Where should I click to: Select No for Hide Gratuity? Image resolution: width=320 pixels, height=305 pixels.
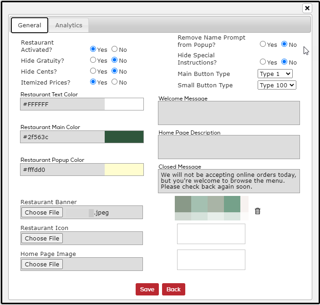[115, 60]
